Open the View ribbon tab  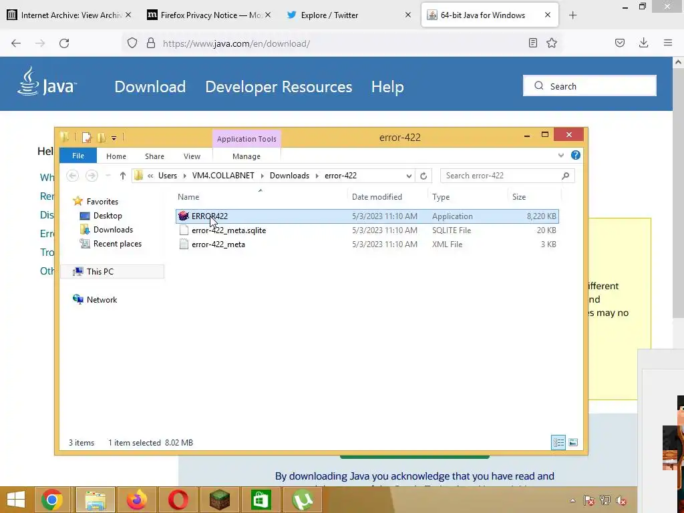(192, 156)
